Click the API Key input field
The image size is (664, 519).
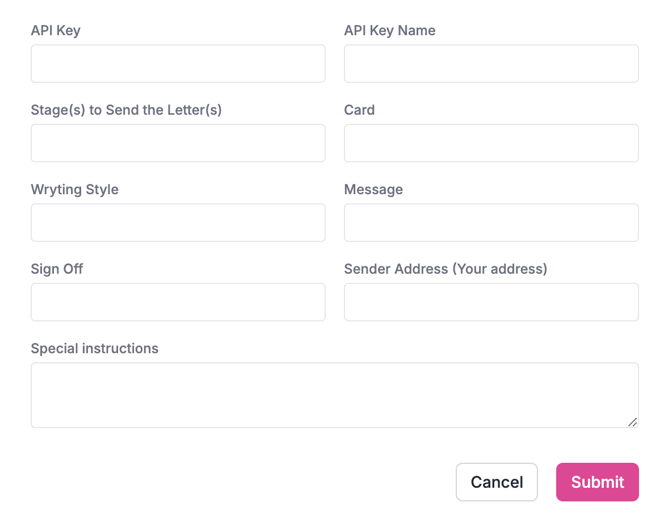point(178,64)
